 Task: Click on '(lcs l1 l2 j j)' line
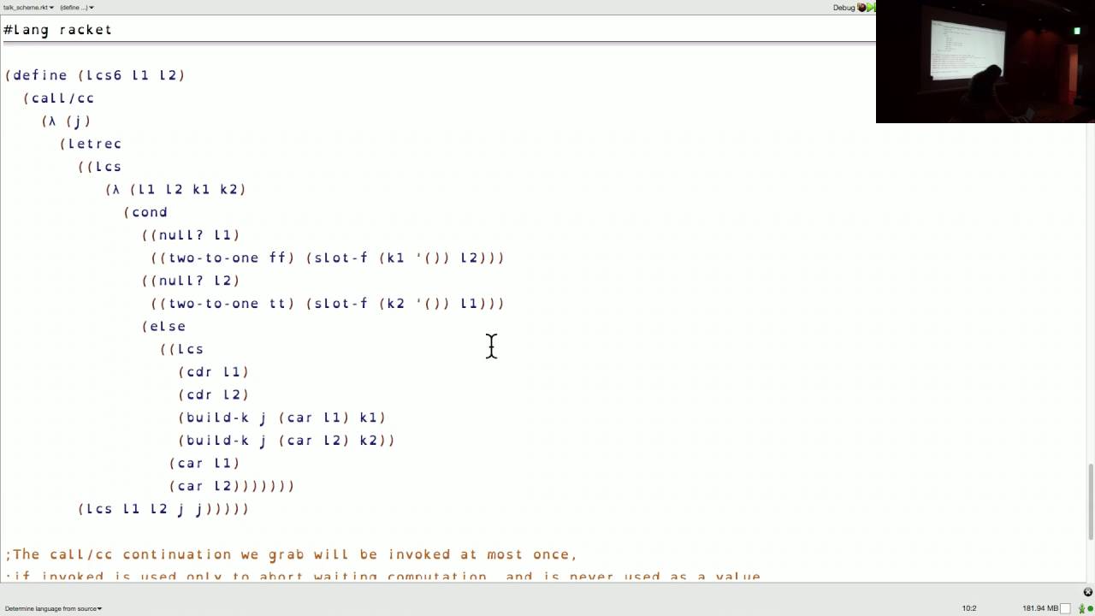click(163, 509)
